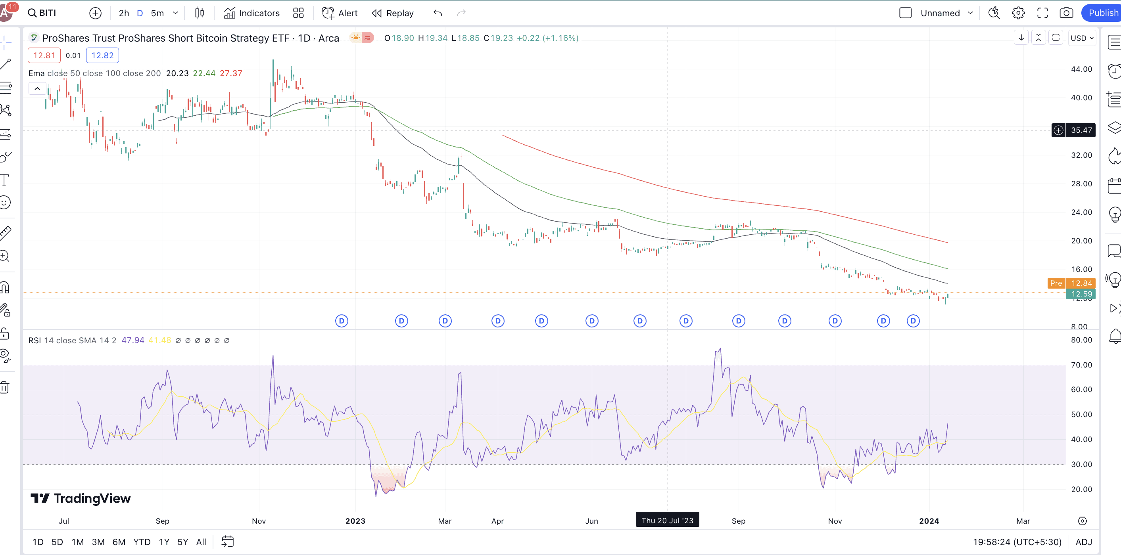Expand the time interval dropdown arrow
Screen dimensions: 1121x555
click(x=175, y=13)
